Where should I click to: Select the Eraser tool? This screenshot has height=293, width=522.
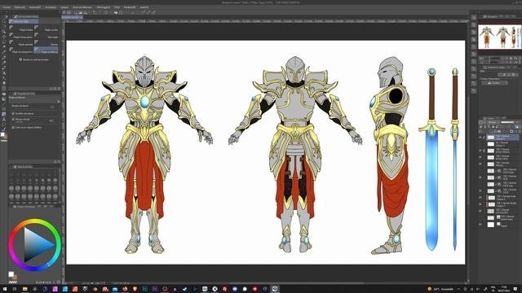coord(4,83)
